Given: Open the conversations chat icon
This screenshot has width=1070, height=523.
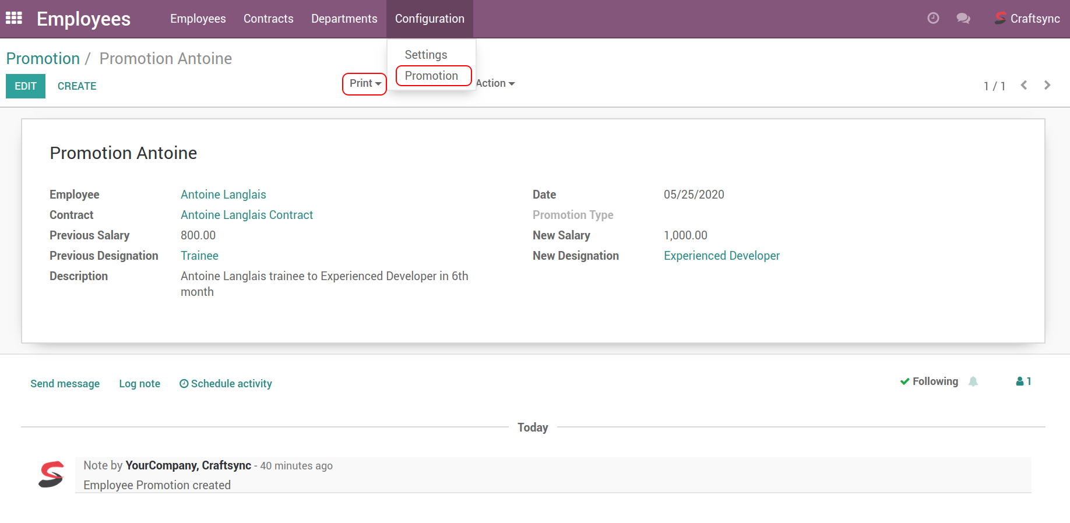Looking at the screenshot, I should tap(963, 18).
